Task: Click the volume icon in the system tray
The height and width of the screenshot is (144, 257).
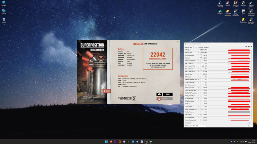Action: point(243,141)
